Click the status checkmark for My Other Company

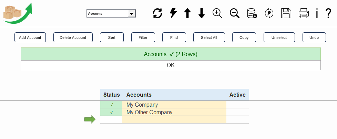point(111,112)
